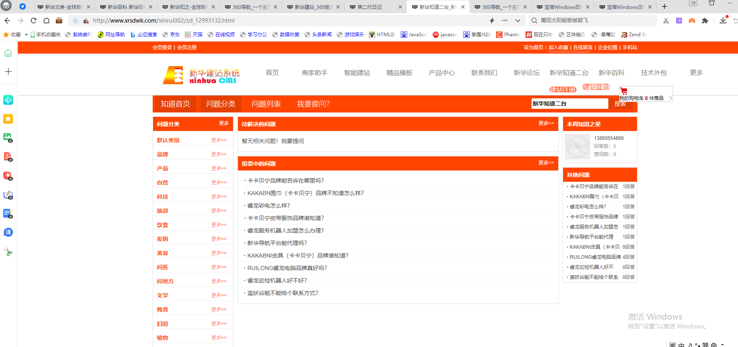Open the 问题列表 tab

(x=266, y=104)
